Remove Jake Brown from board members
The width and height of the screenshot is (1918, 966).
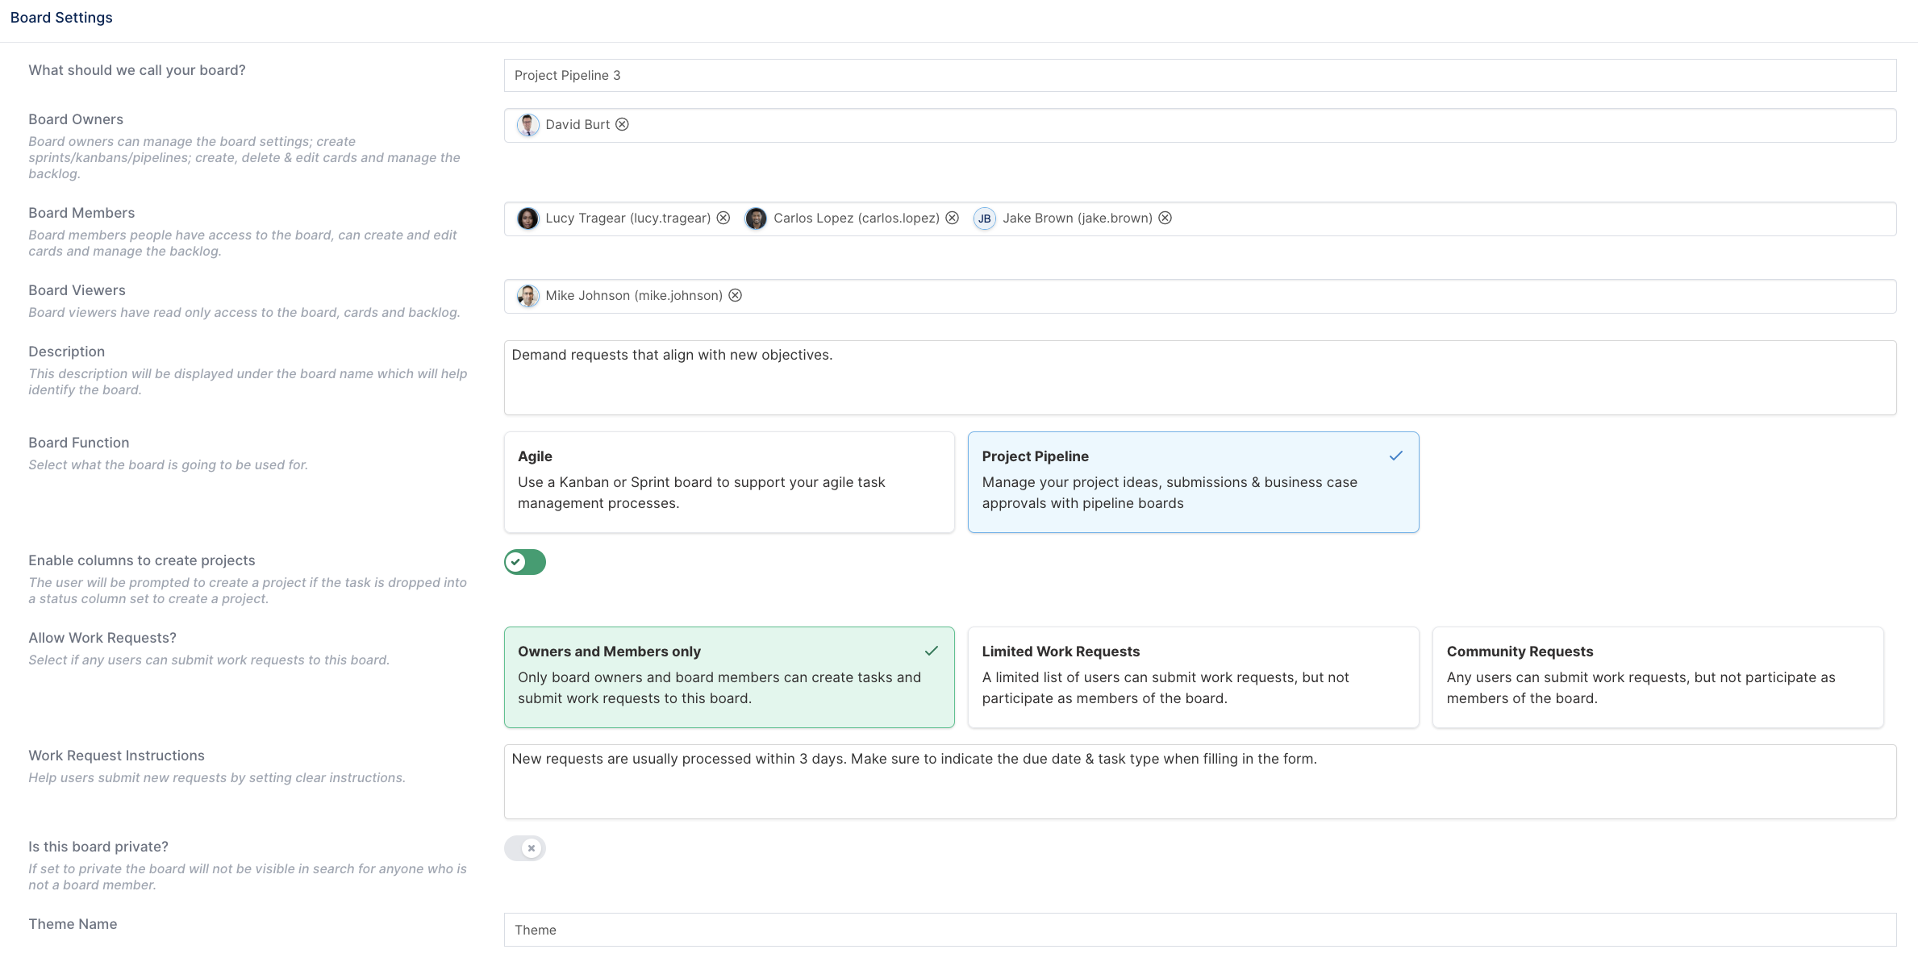[x=1165, y=218]
